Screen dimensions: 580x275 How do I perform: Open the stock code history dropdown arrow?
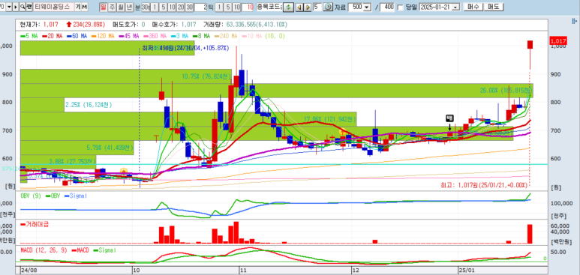click(9, 7)
